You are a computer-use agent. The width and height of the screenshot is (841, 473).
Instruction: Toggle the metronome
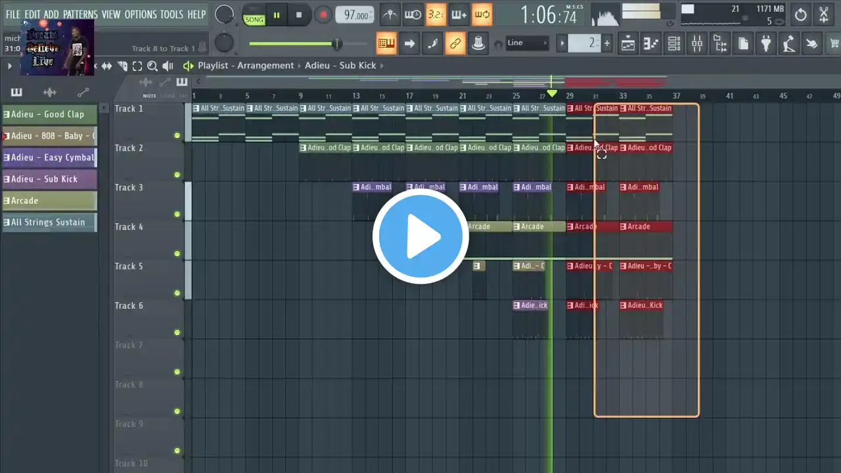tap(390, 14)
